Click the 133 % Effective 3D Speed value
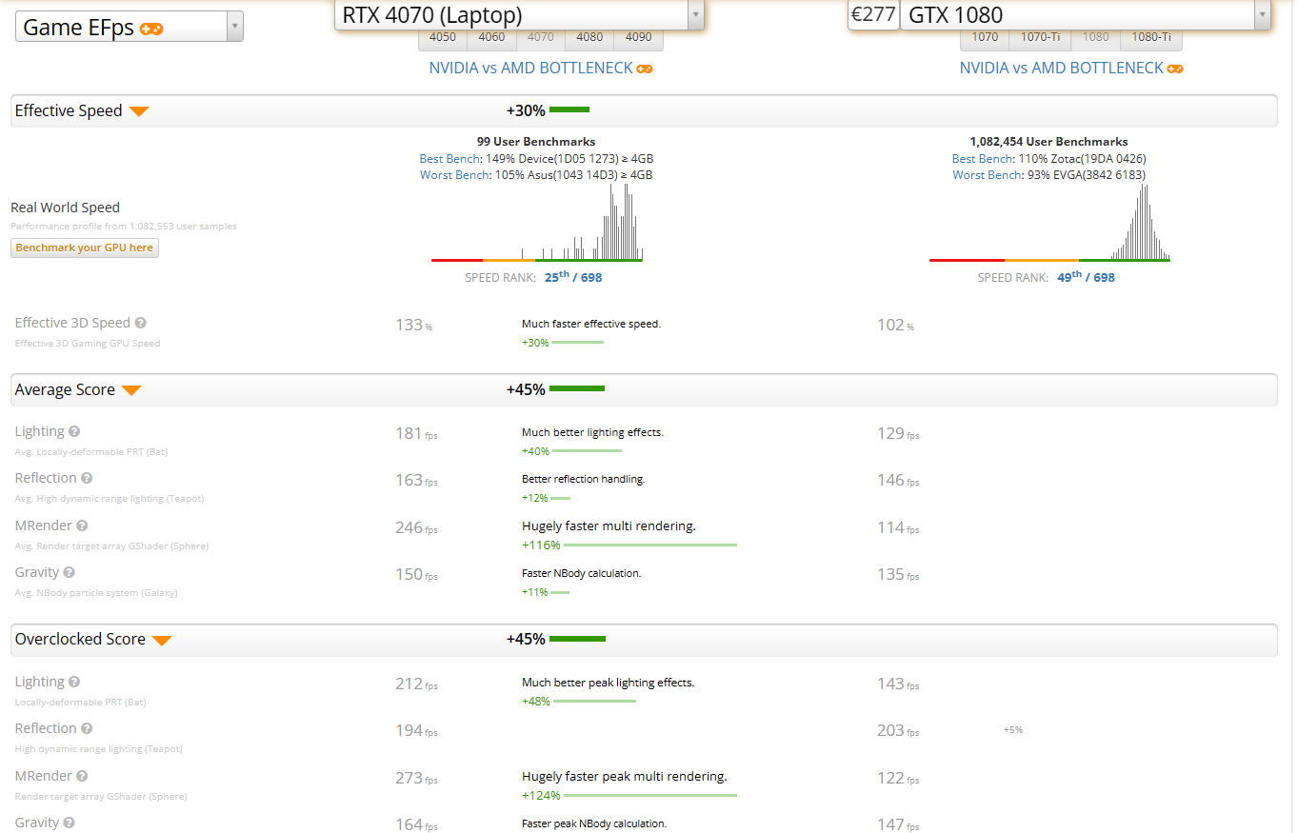 point(413,325)
